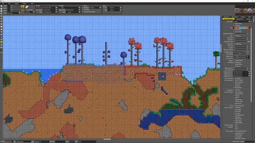Toggle the Is Day Time checkbox
255x143 pixels.
click(234, 30)
